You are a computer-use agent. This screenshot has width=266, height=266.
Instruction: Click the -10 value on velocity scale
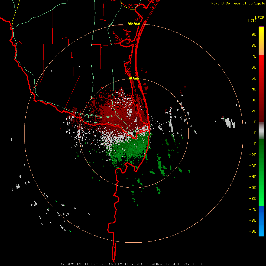coord(253,144)
